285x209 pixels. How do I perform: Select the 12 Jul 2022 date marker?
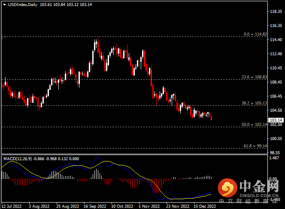(x=12, y=206)
